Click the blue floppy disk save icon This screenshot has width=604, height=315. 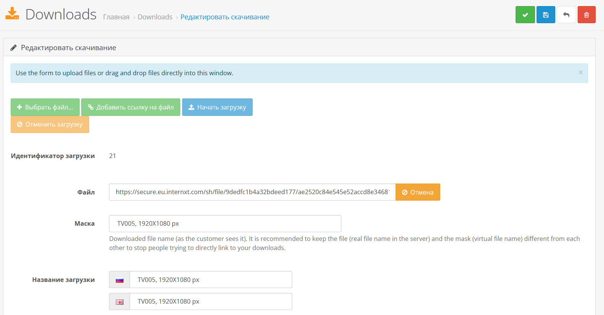546,15
